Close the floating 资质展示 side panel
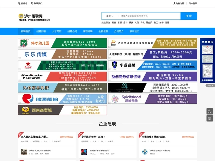 pyautogui.click(x=210, y=86)
